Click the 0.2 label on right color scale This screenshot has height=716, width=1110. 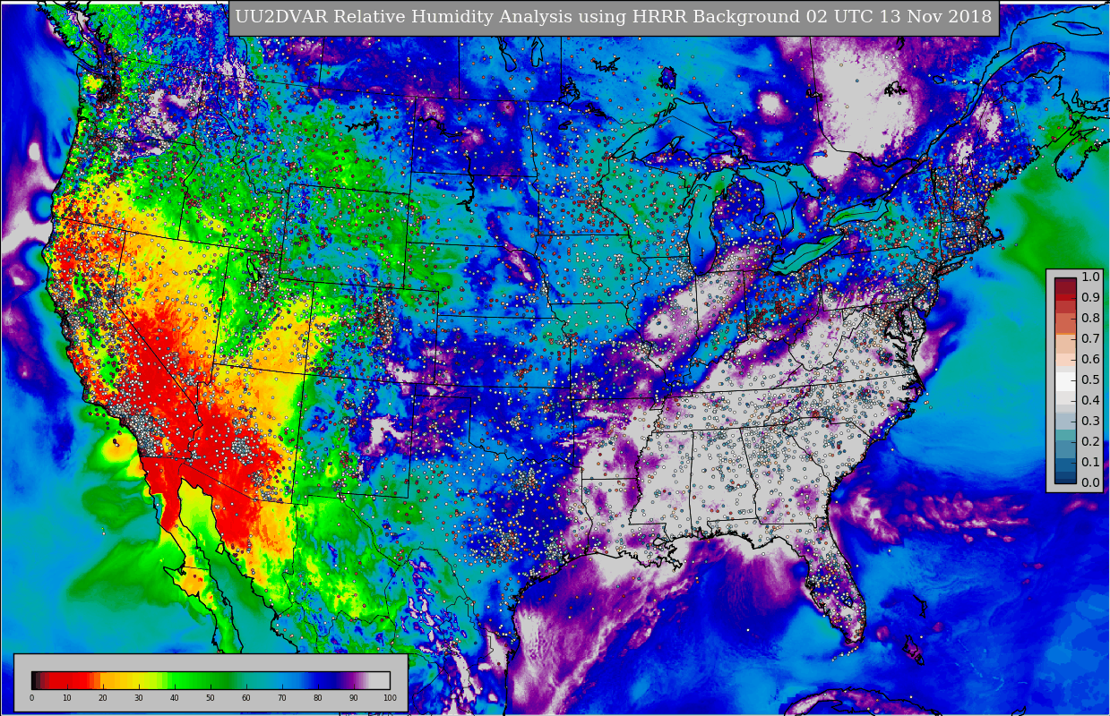[x=1090, y=441]
